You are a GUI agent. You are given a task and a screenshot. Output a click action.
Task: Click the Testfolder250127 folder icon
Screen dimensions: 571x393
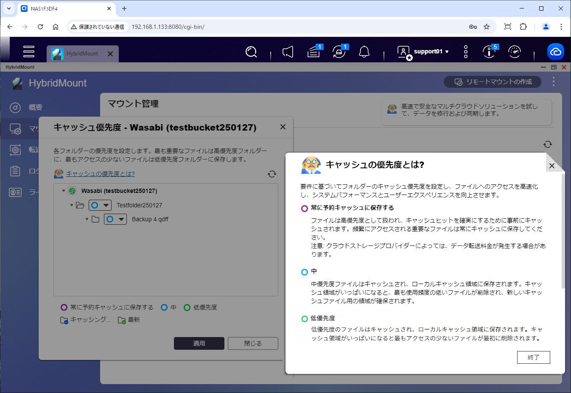tap(80, 205)
